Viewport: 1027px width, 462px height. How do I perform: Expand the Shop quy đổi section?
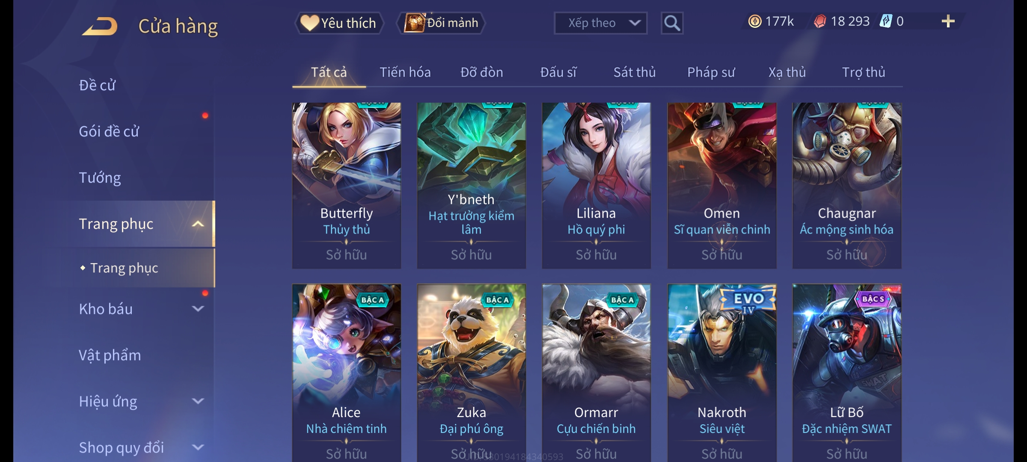pyautogui.click(x=198, y=447)
